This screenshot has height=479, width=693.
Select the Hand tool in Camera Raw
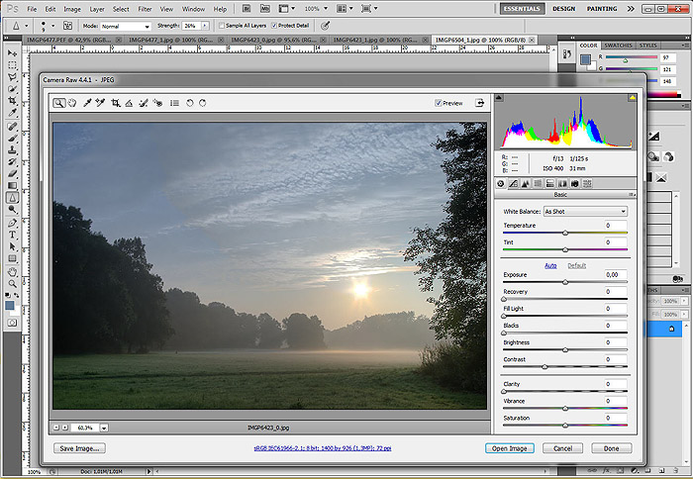72,102
